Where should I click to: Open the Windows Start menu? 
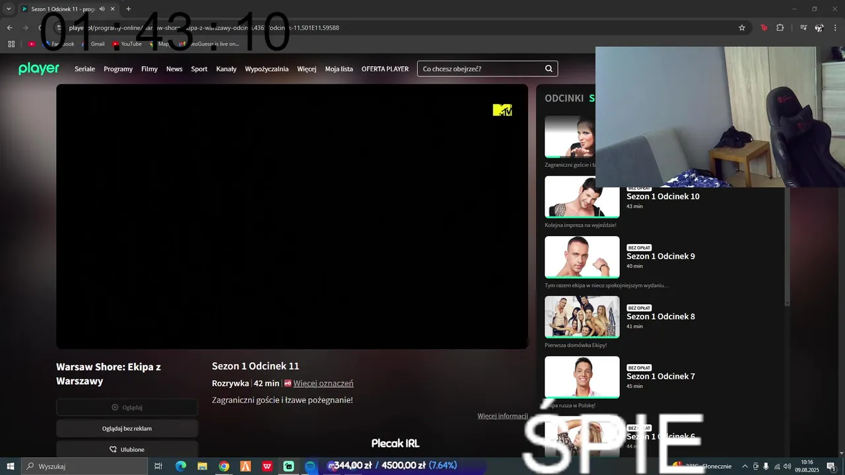(x=11, y=466)
